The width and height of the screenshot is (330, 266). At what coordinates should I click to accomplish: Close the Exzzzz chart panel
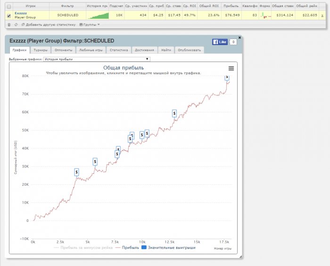click(239, 38)
